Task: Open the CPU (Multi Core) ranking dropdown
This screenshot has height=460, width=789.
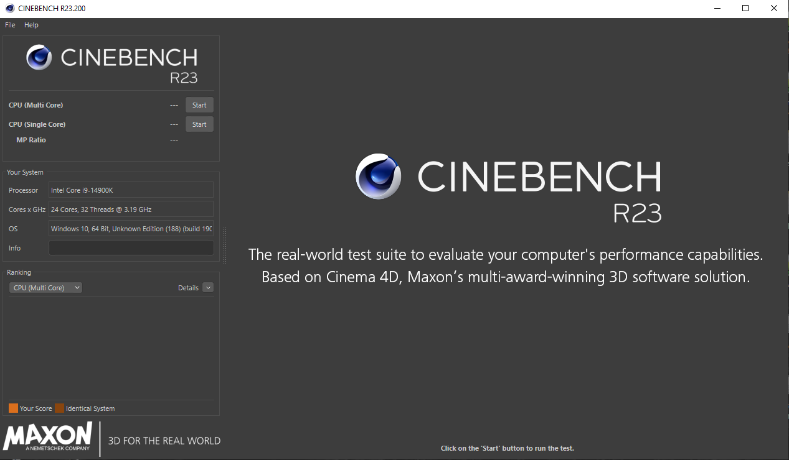Action: click(x=47, y=288)
